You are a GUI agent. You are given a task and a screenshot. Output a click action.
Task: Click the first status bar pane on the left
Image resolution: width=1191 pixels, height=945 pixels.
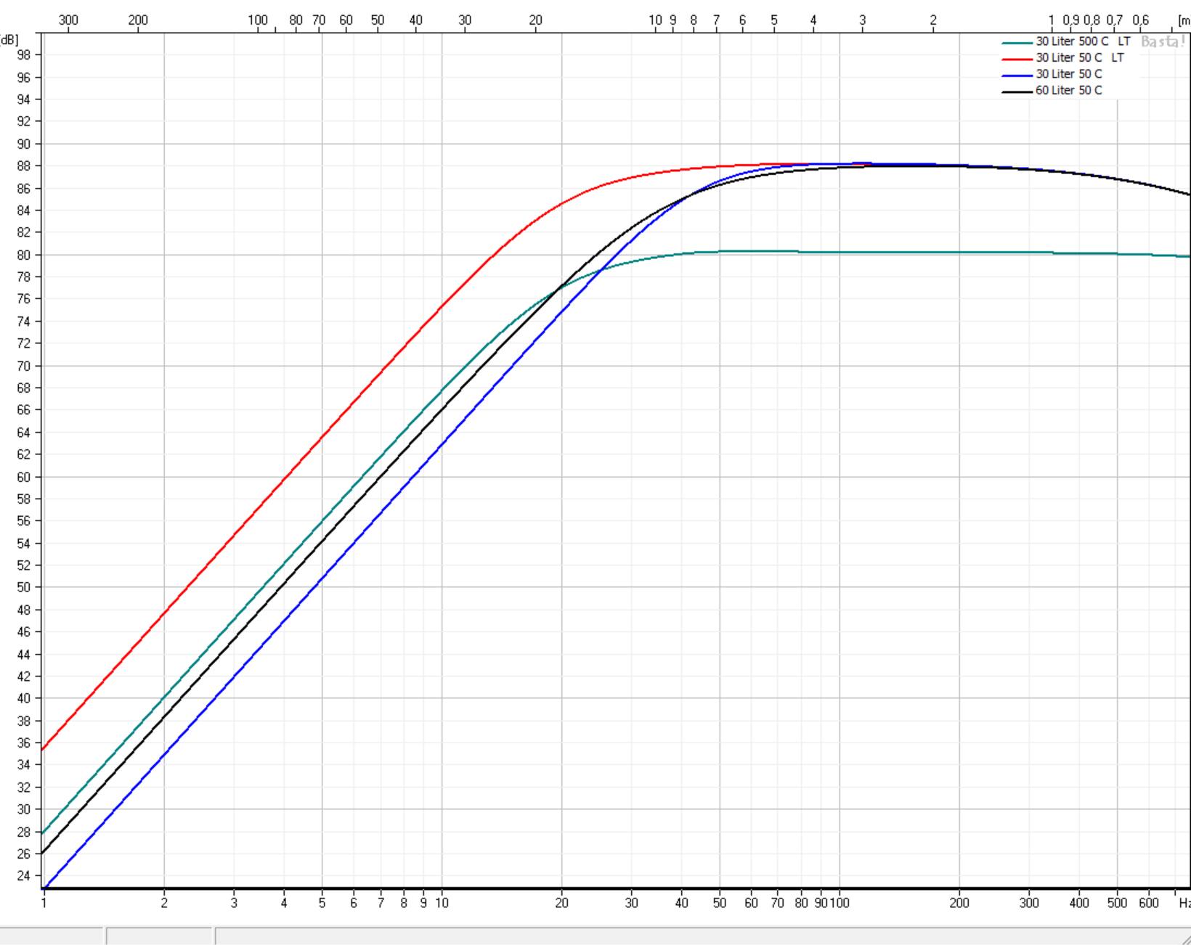point(51,936)
